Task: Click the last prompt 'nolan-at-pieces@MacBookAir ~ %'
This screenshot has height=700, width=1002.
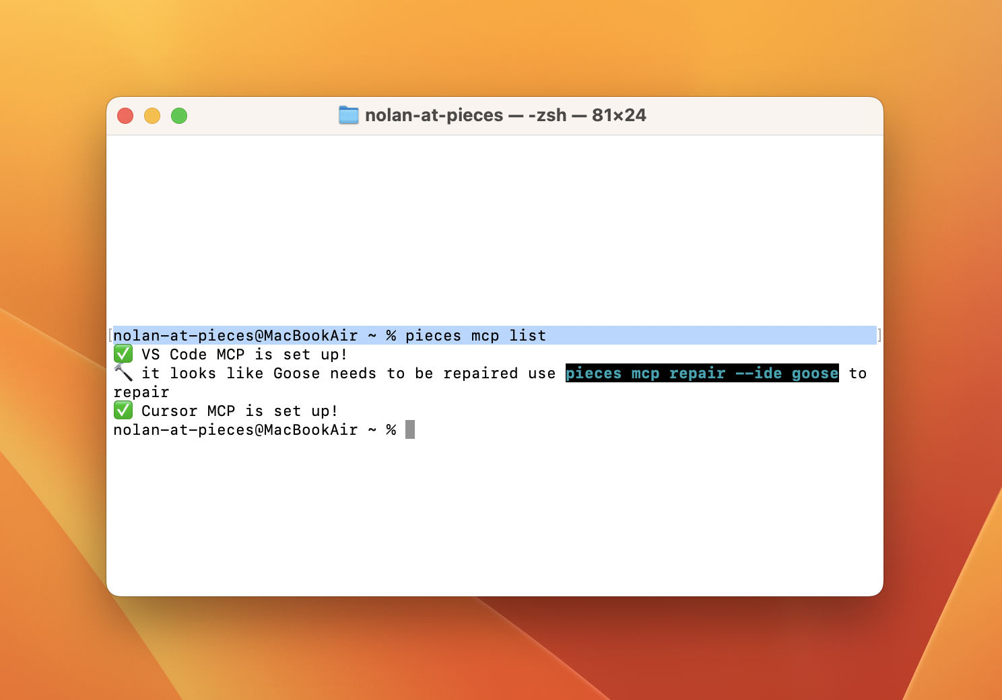Action: tap(255, 430)
